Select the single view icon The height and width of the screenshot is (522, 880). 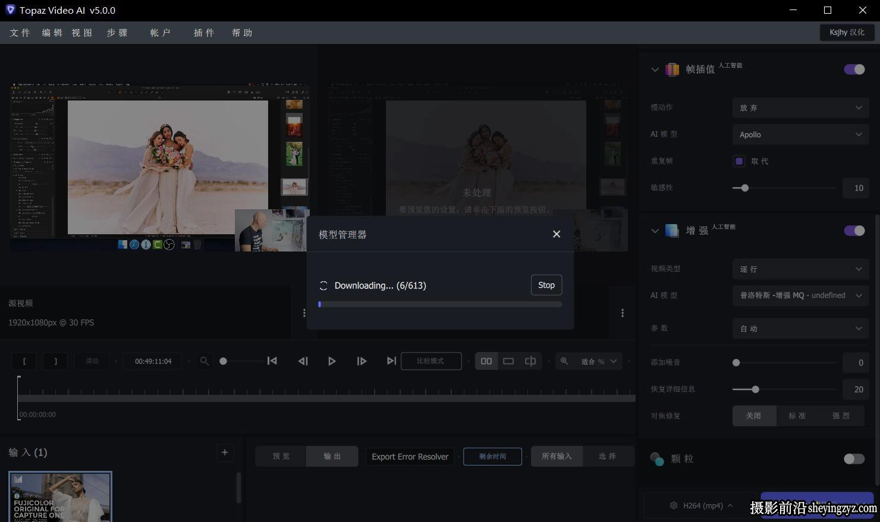[x=508, y=361]
